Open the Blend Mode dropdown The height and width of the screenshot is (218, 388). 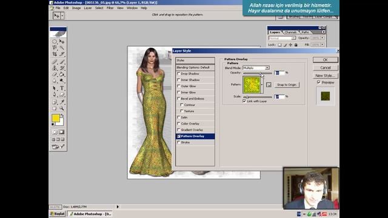pyautogui.click(x=267, y=68)
